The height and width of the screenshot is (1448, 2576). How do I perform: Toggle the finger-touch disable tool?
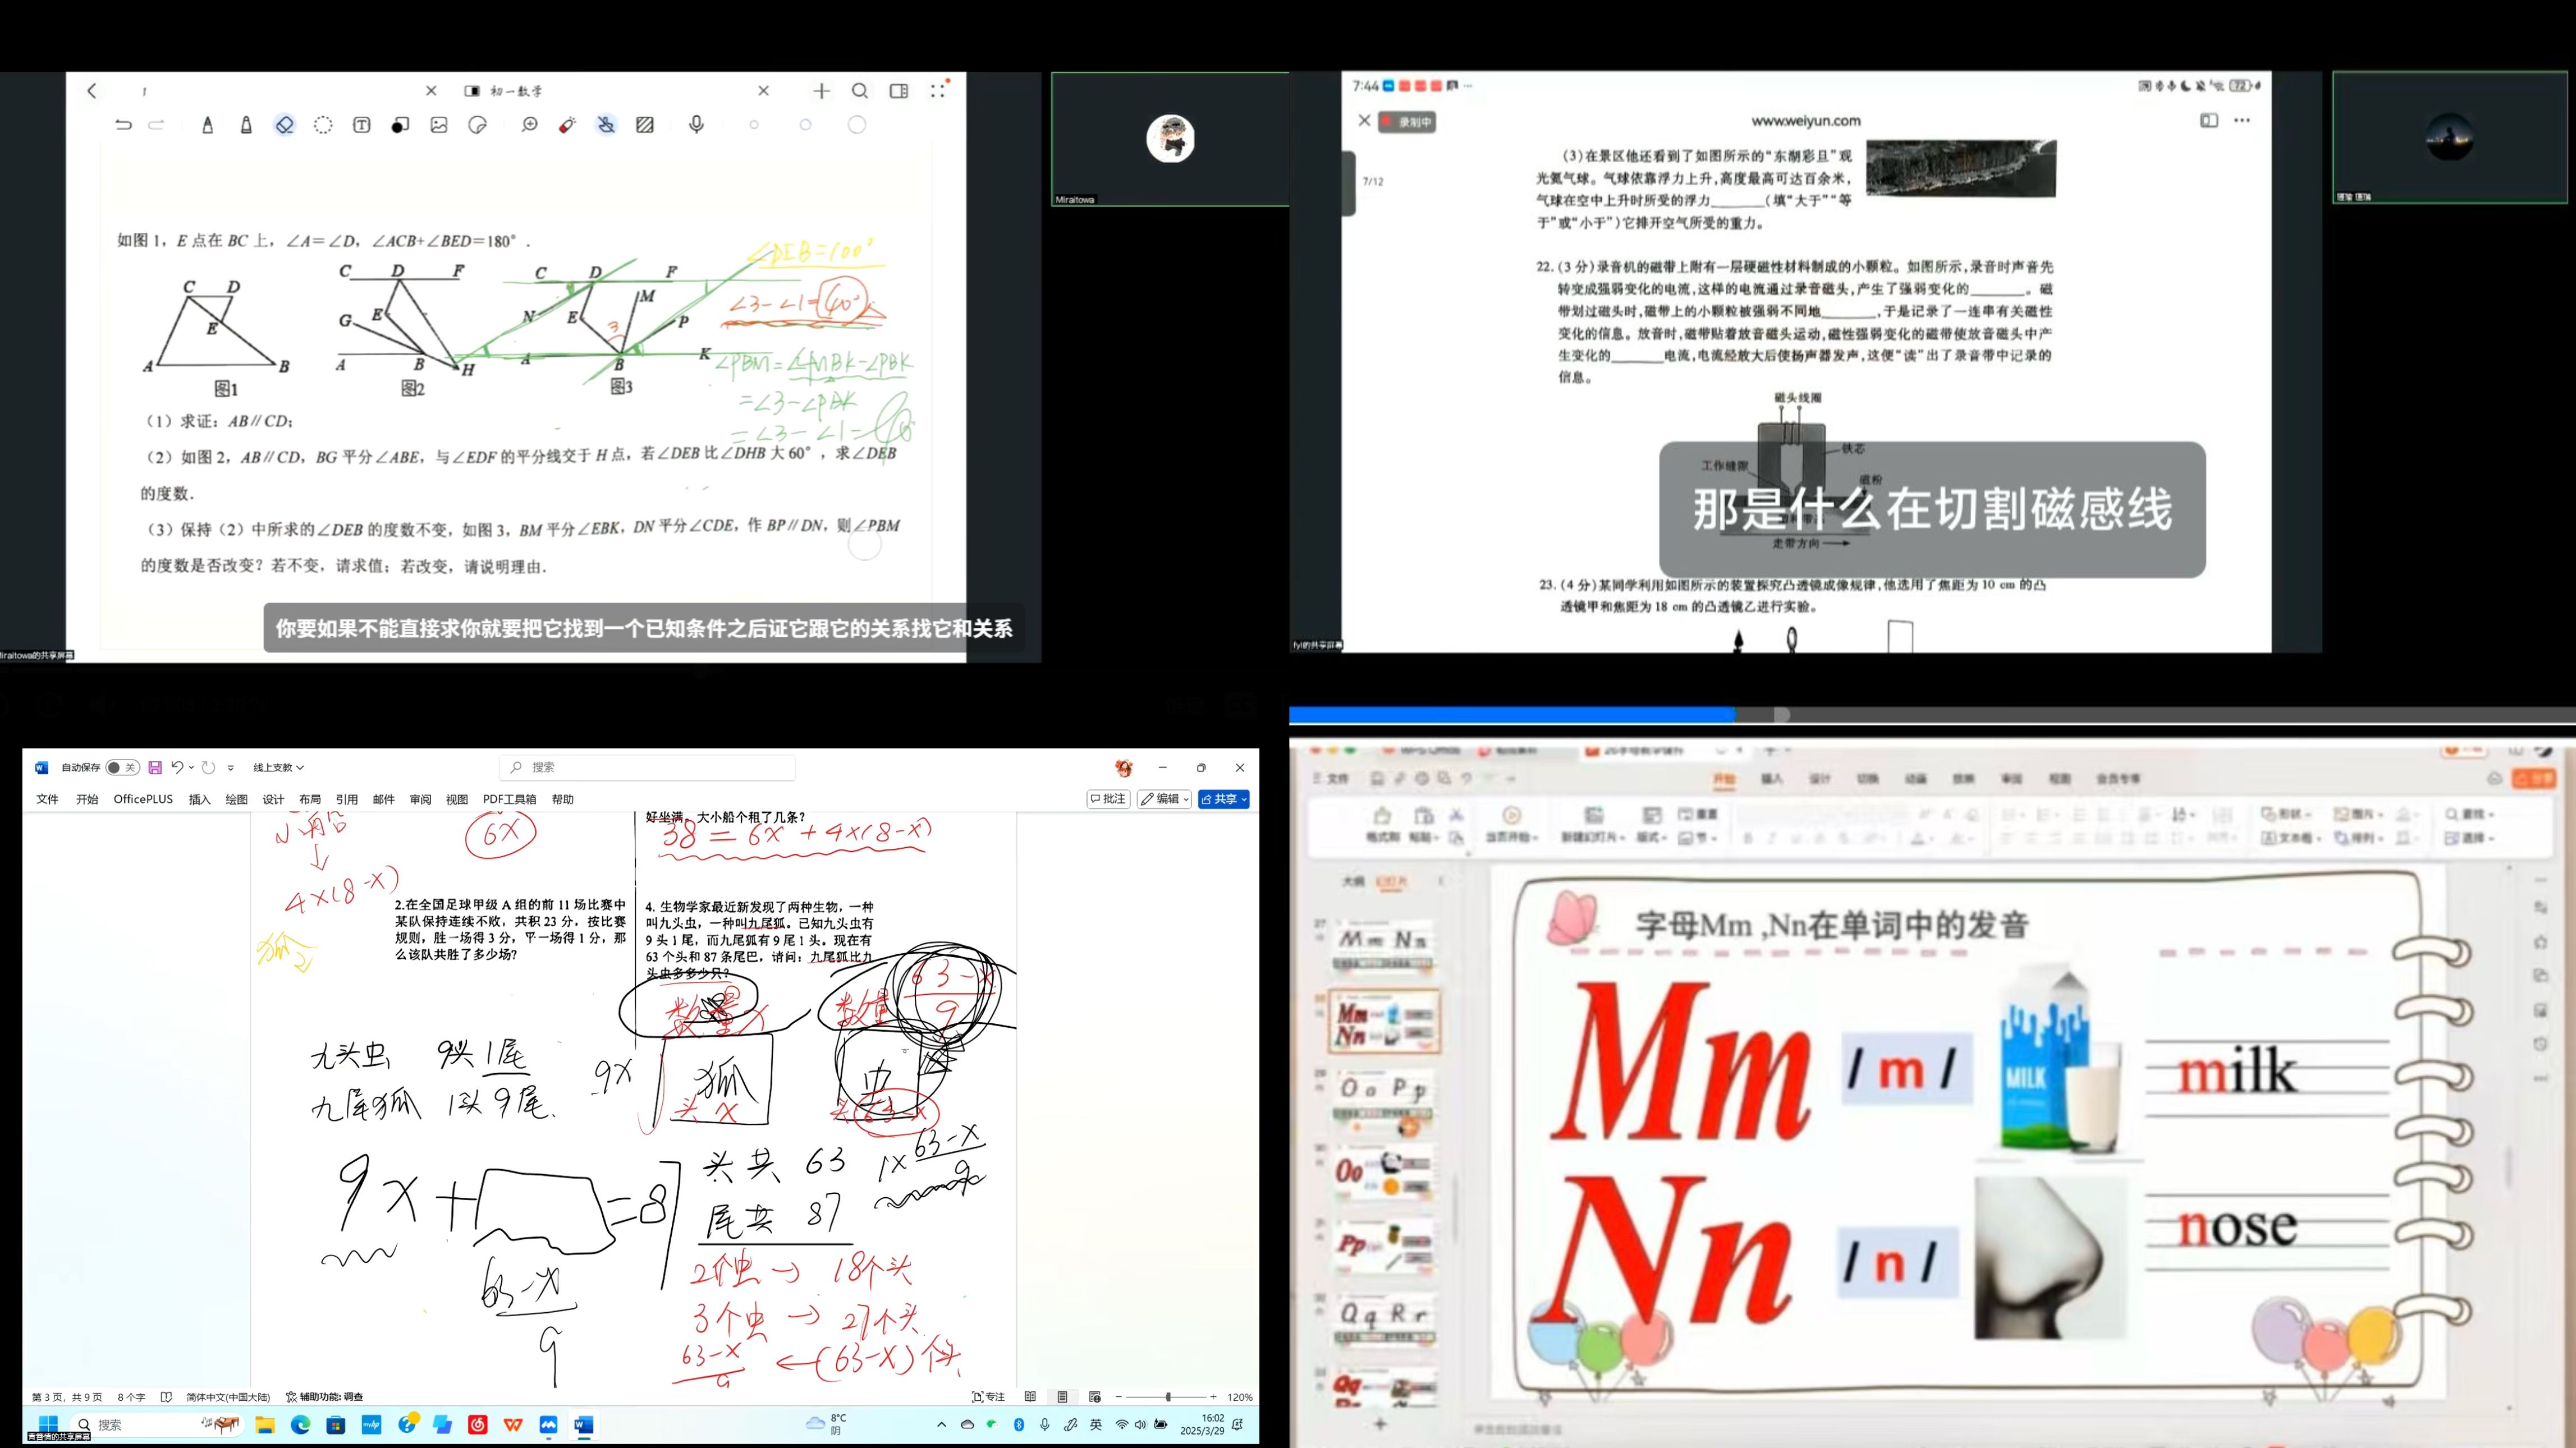[606, 125]
